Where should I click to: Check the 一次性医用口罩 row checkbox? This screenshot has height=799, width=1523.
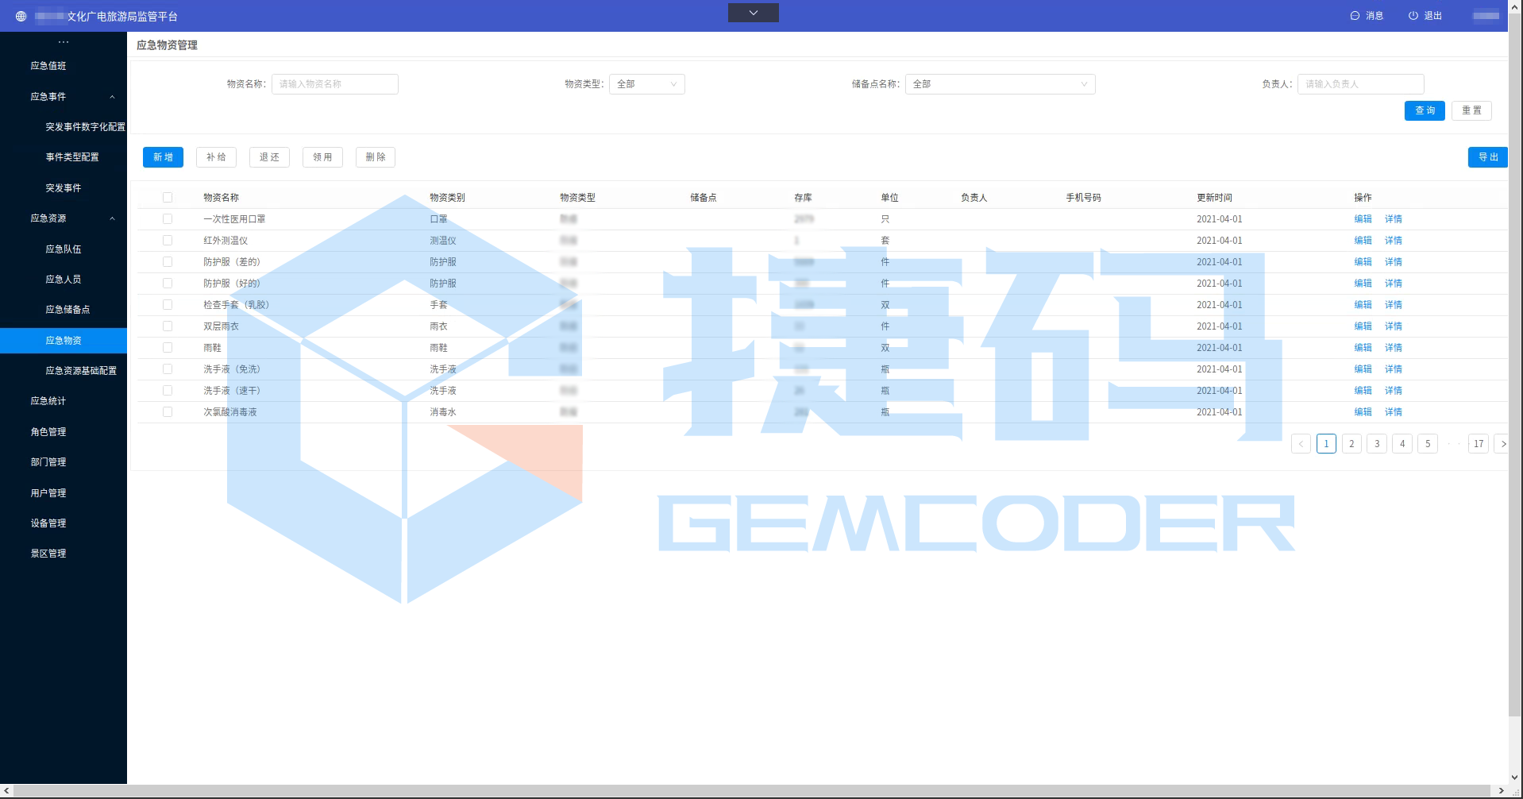pos(168,218)
